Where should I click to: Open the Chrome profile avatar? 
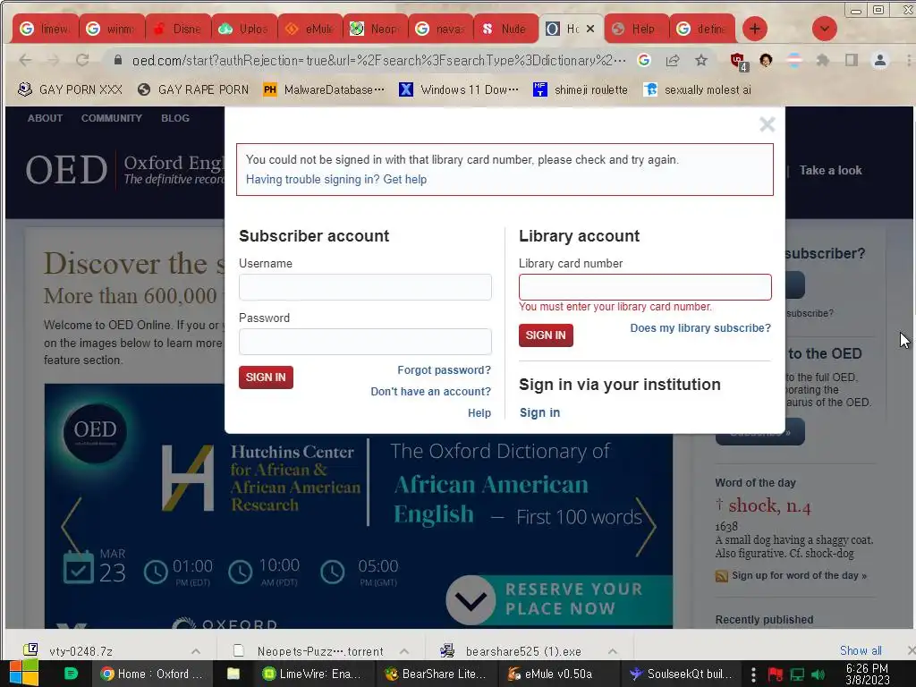pyautogui.click(x=880, y=60)
